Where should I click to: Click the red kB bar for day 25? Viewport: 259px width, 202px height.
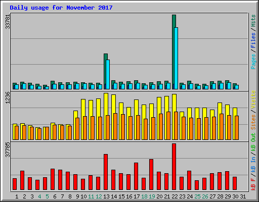pos(197,185)
